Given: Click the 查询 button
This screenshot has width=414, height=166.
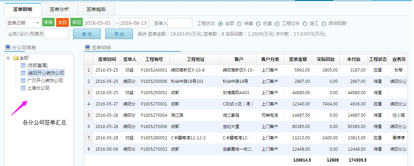Looking at the screenshot, I should click(87, 34).
